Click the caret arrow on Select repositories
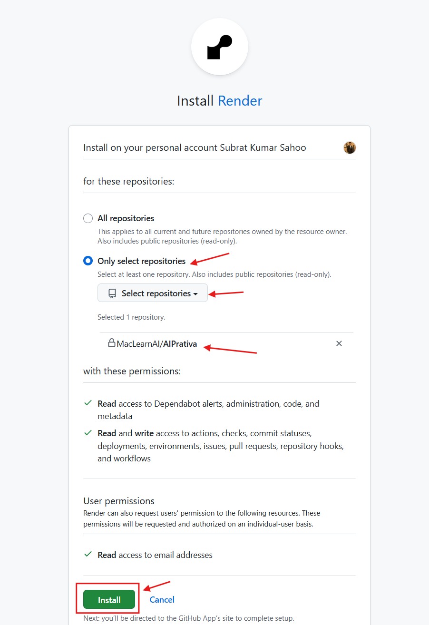Screen dimensions: 429x625 point(195,294)
